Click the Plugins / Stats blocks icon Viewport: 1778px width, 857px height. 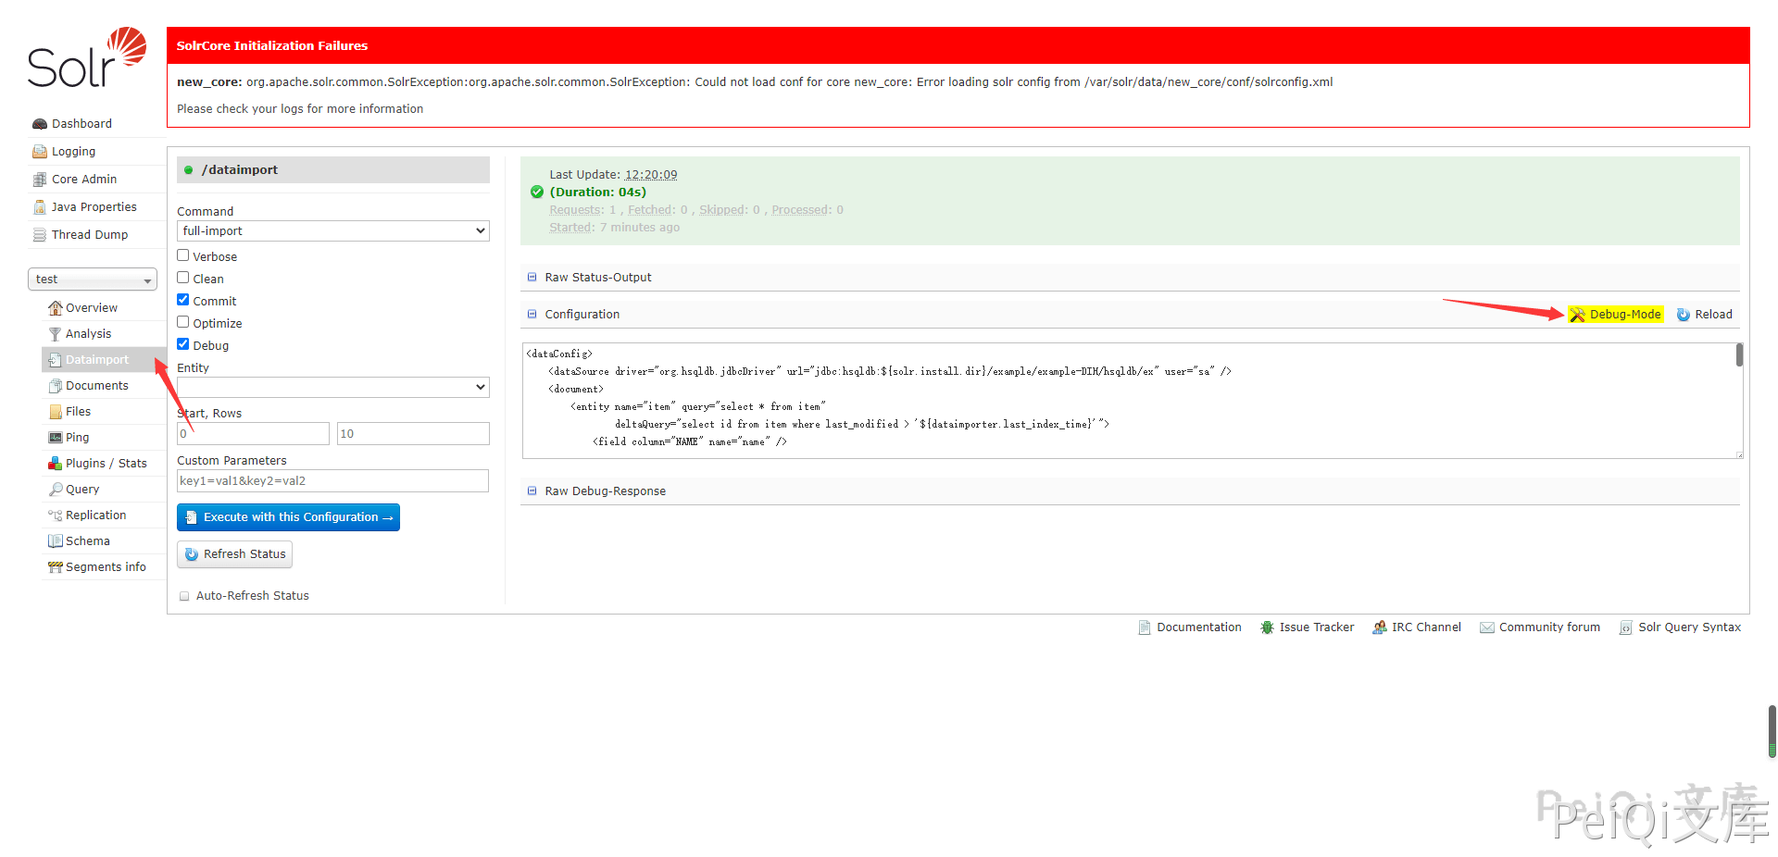point(56,464)
